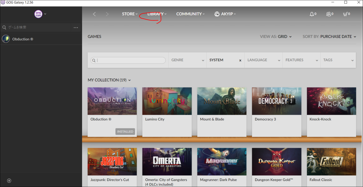Image resolution: width=363 pixels, height=187 pixels.
Task: Expand the GENRE filter dropdown
Action: tap(187, 60)
